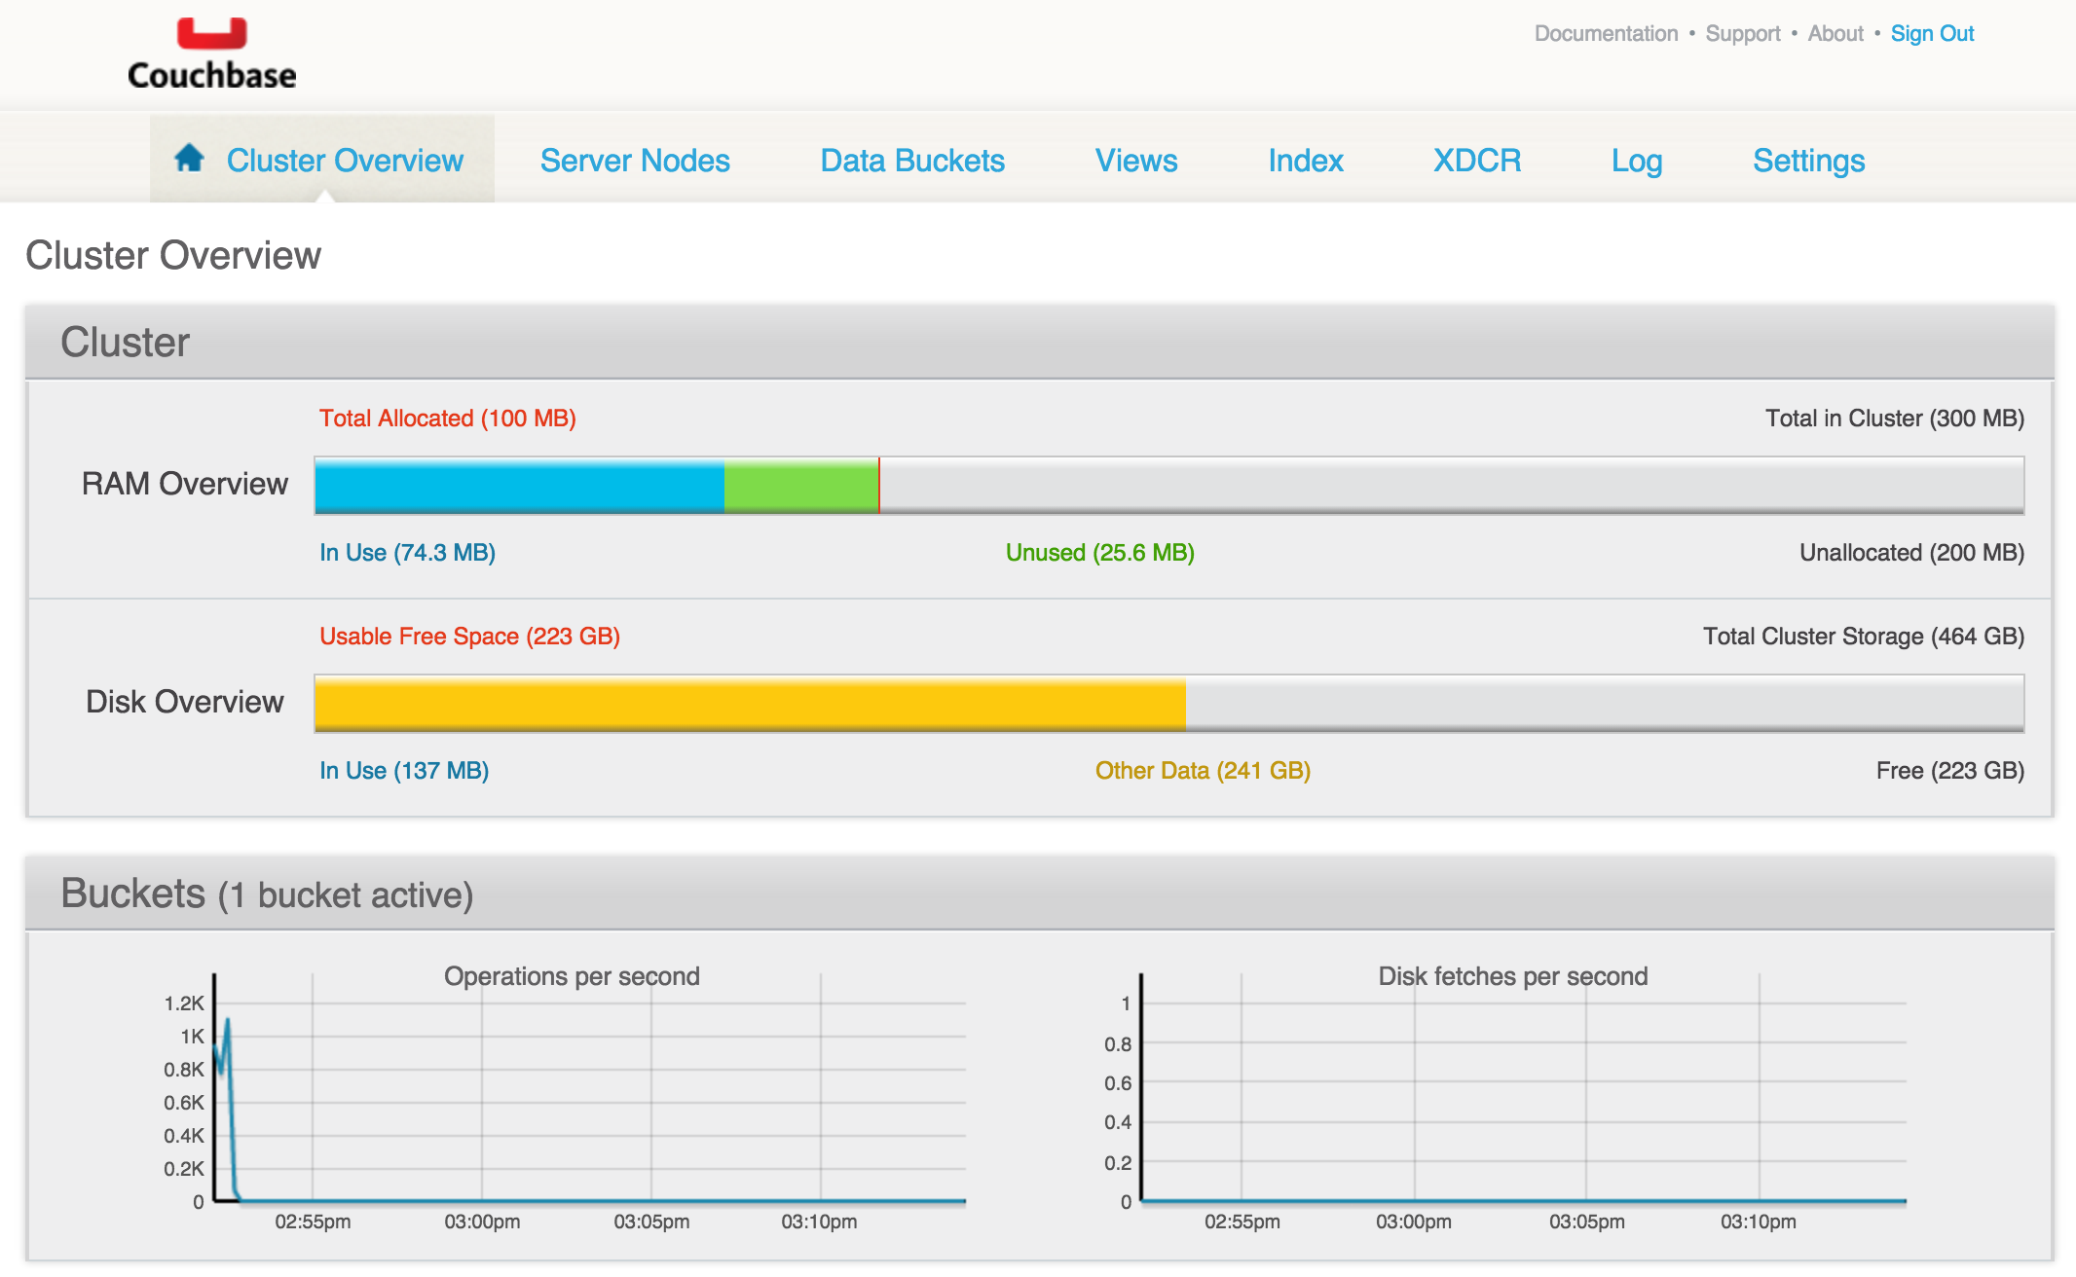Open the Settings tab
The height and width of the screenshot is (1277, 2076).
[1807, 160]
